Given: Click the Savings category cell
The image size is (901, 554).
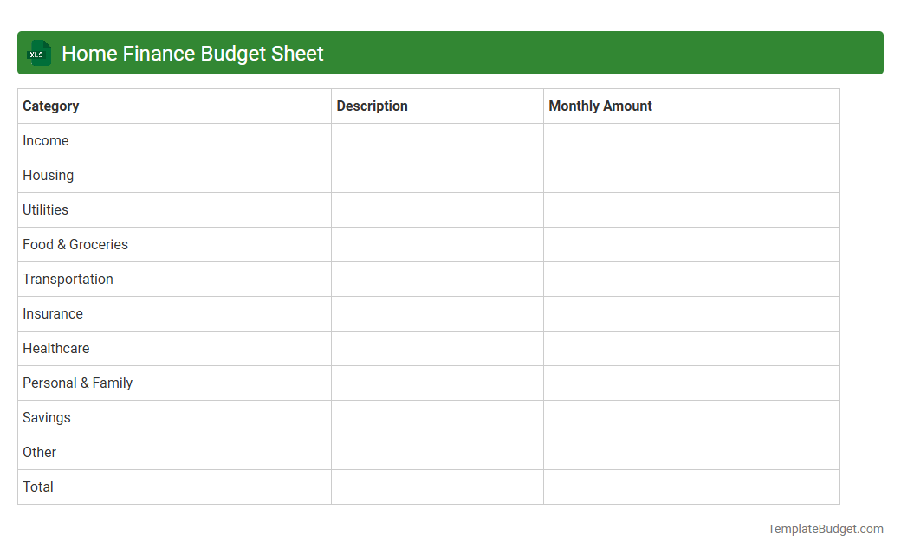Looking at the screenshot, I should (x=46, y=417).
